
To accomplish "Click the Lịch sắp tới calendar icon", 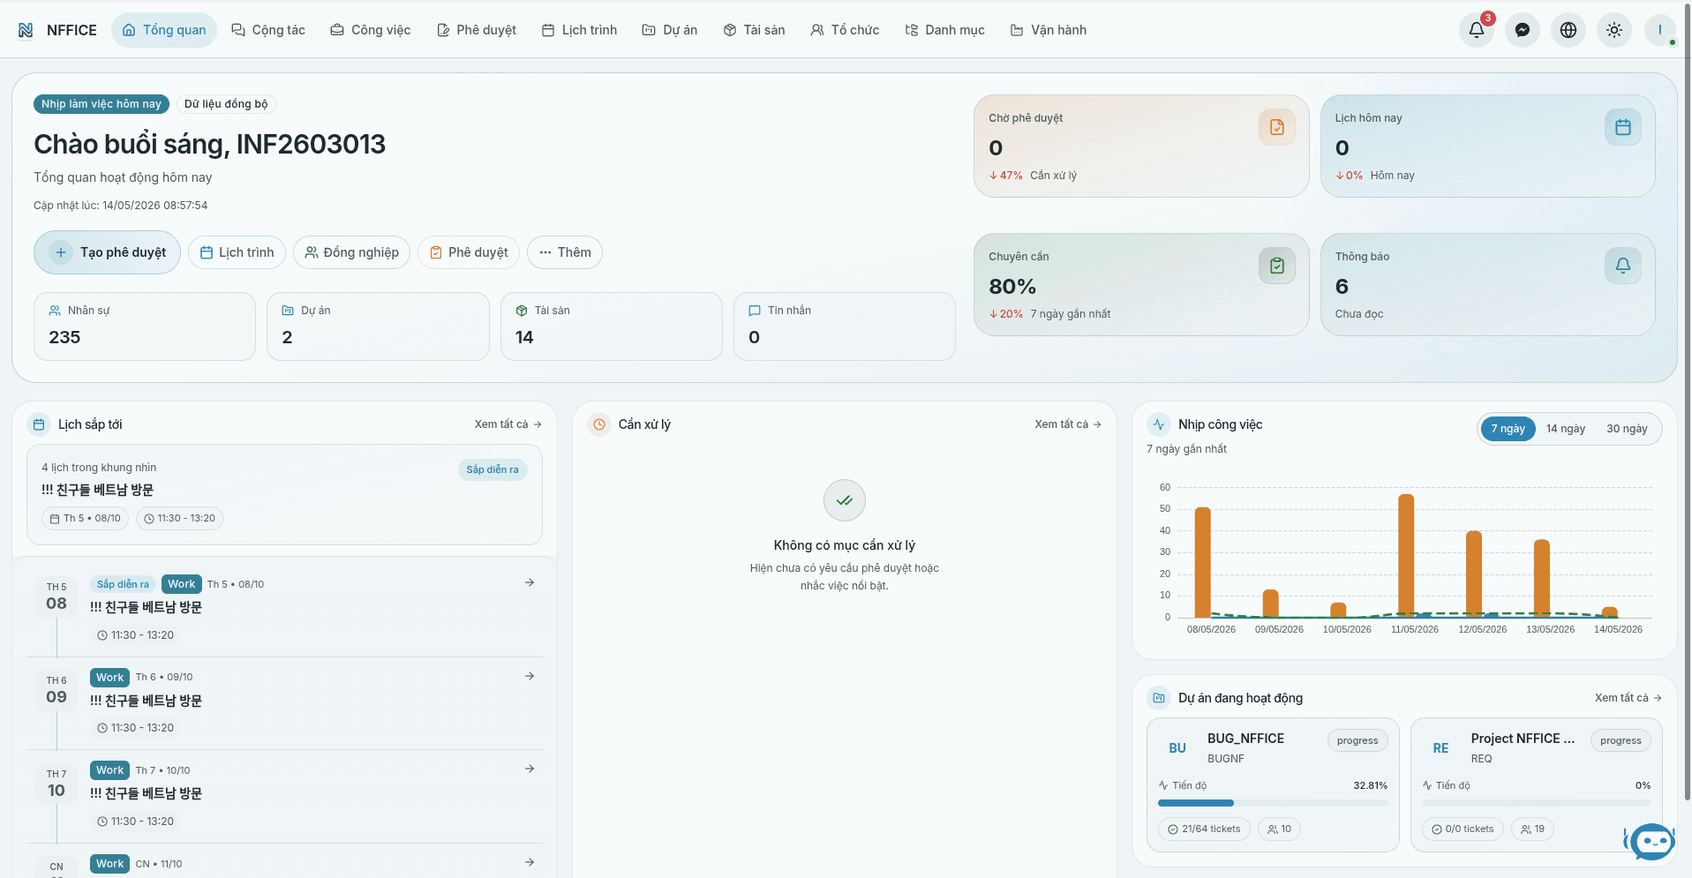I will (x=39, y=424).
